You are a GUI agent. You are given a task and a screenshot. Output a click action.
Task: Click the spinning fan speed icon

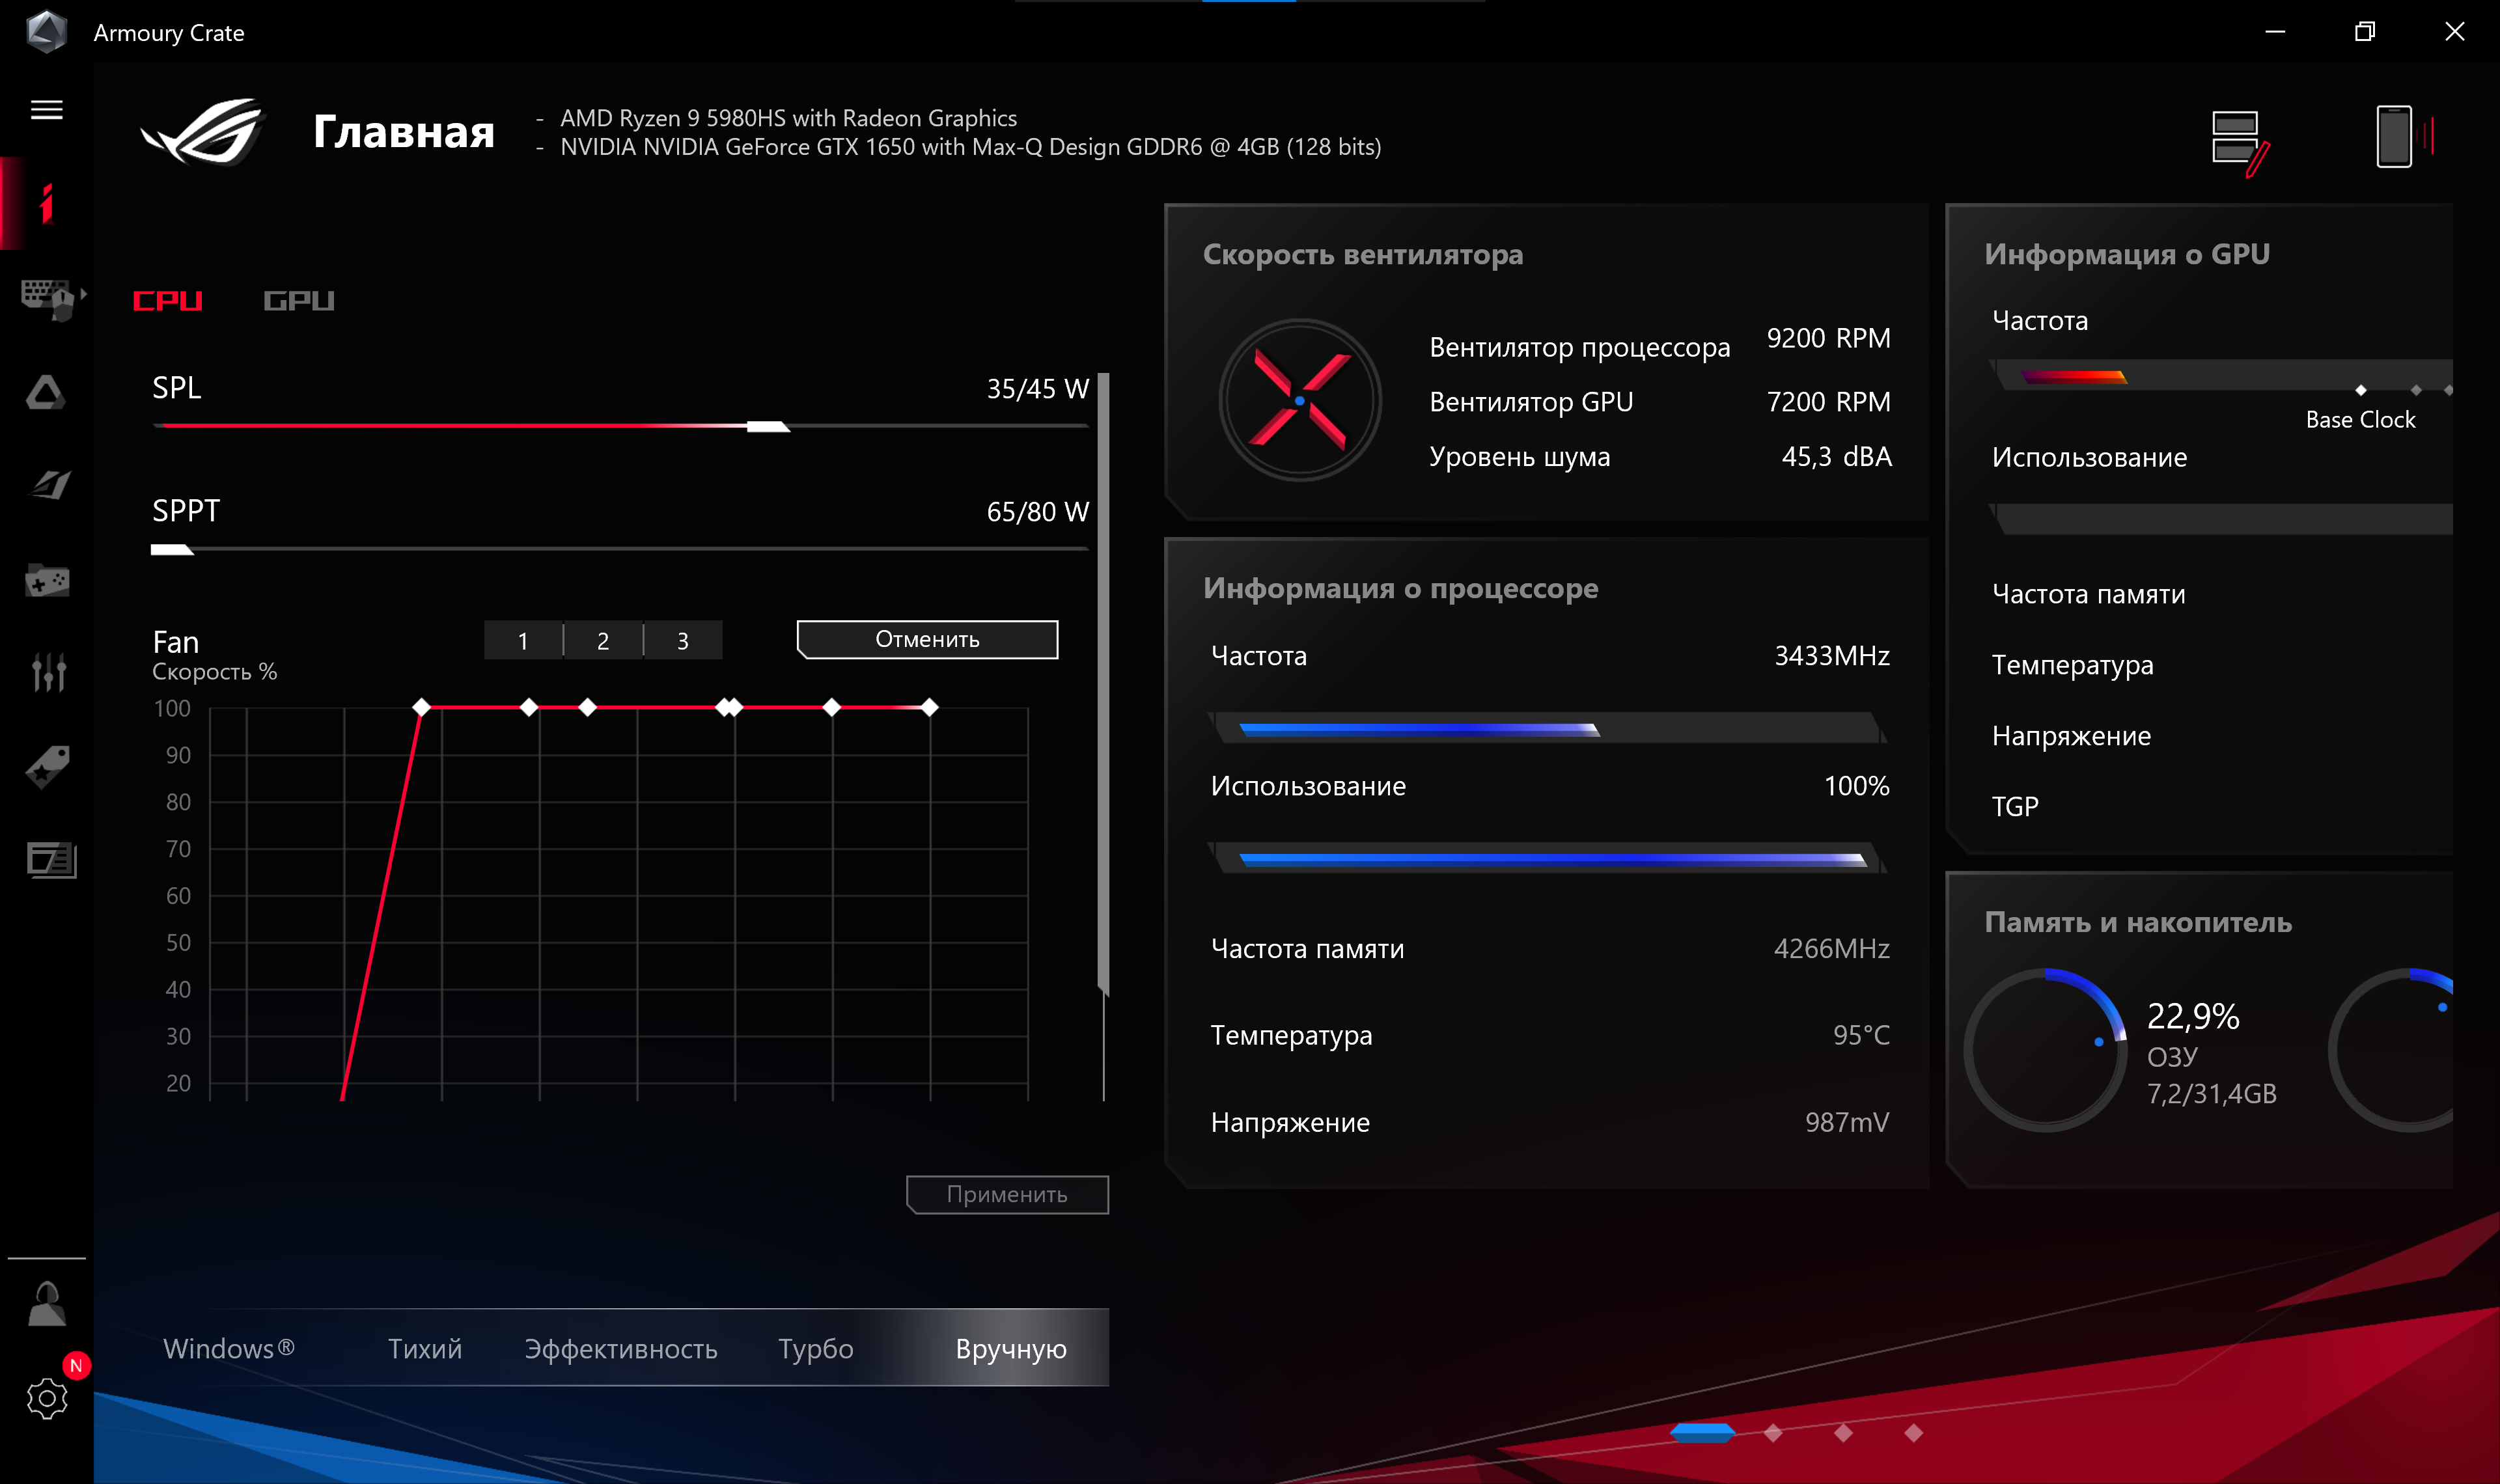tap(1300, 400)
